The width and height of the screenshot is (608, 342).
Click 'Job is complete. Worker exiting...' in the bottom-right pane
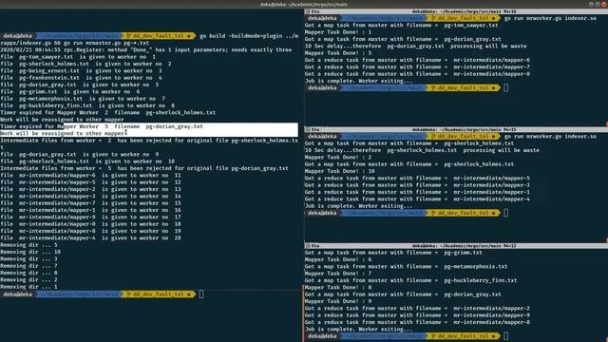click(359, 330)
